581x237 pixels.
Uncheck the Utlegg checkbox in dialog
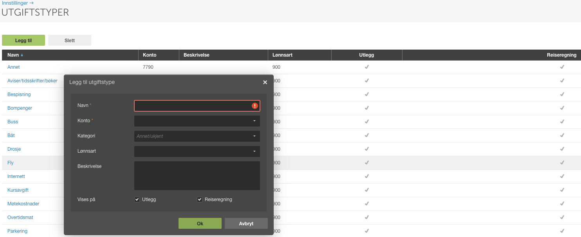[137, 200]
